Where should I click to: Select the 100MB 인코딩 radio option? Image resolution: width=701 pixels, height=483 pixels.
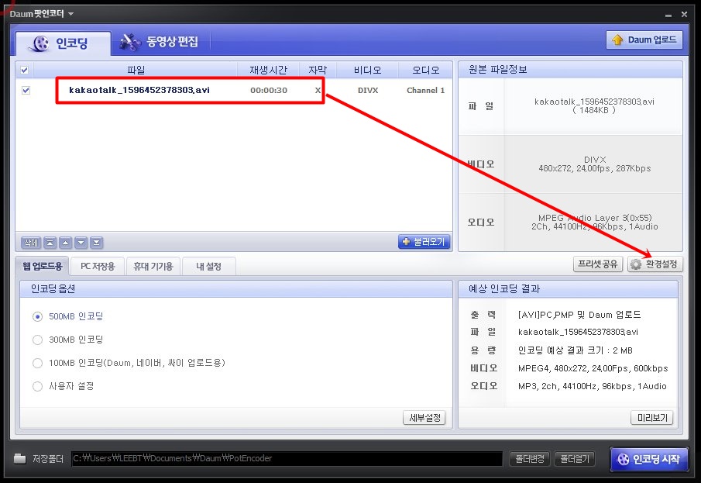(37, 363)
